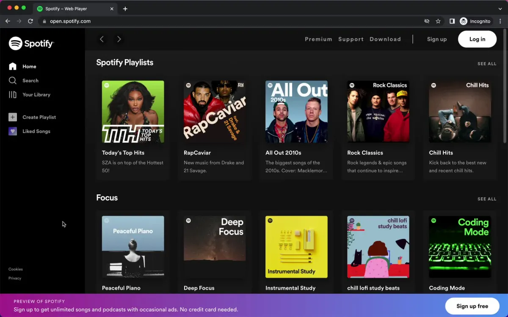The width and height of the screenshot is (508, 317).
Task: Click the Sign up free button
Action: pos(472,306)
